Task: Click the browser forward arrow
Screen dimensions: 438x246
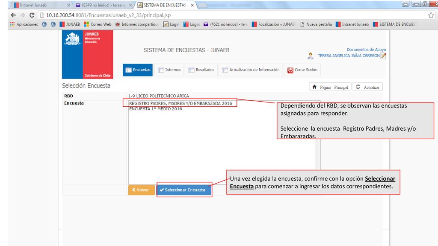Action: (x=23, y=15)
